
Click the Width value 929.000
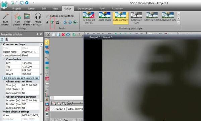(x=30, y=70)
